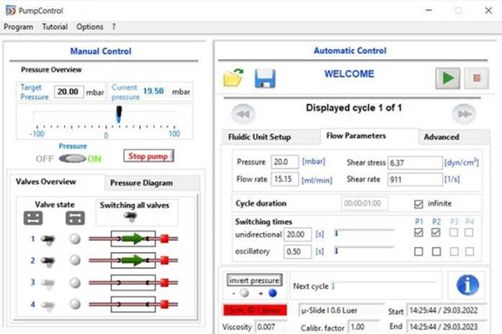Toggle the switch for valve 1
Viewport: 502px width, 334px height.
pos(48,240)
